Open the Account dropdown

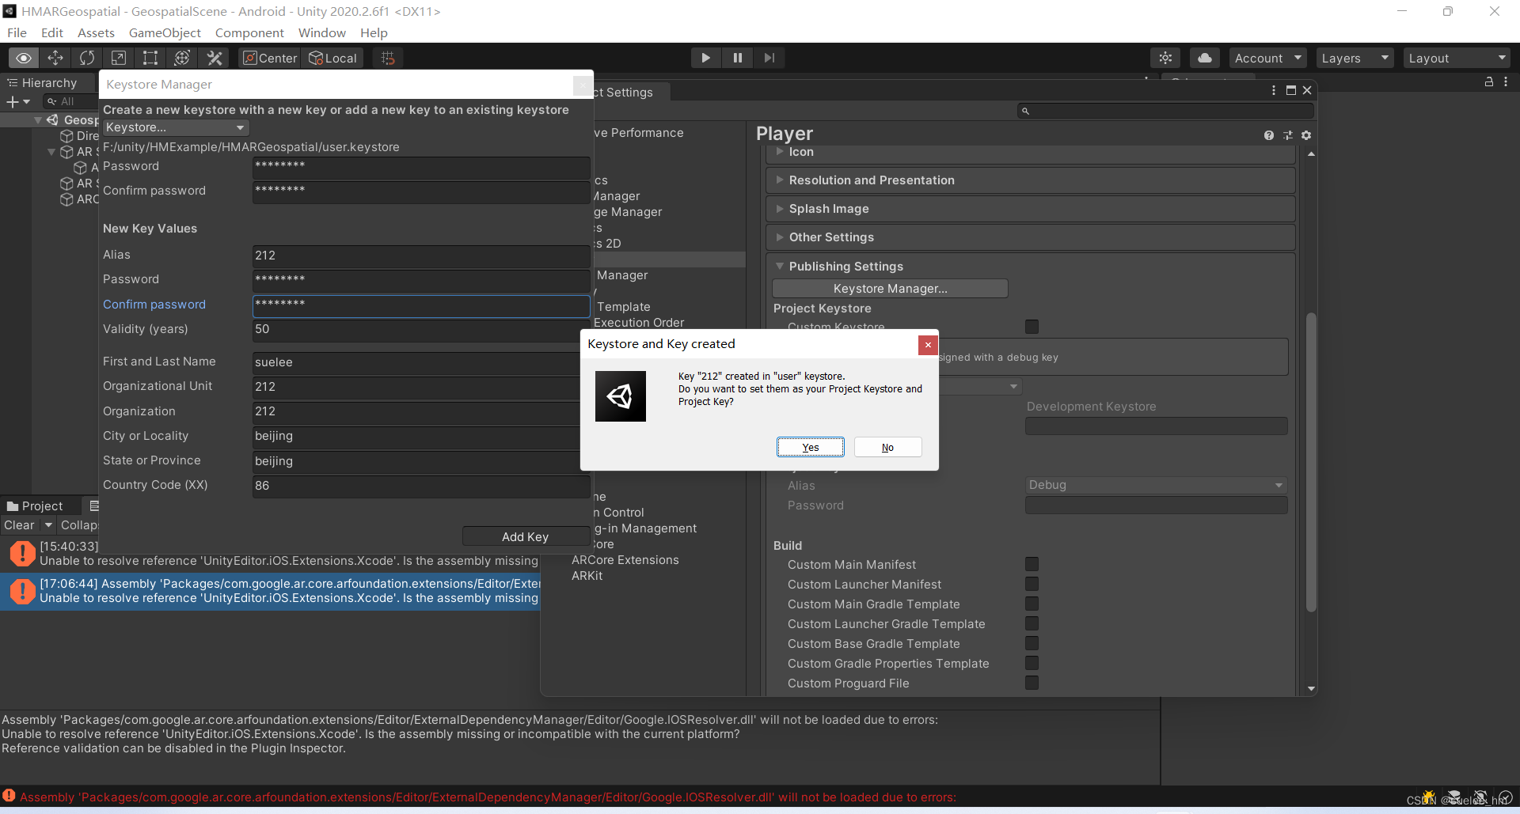1267,58
